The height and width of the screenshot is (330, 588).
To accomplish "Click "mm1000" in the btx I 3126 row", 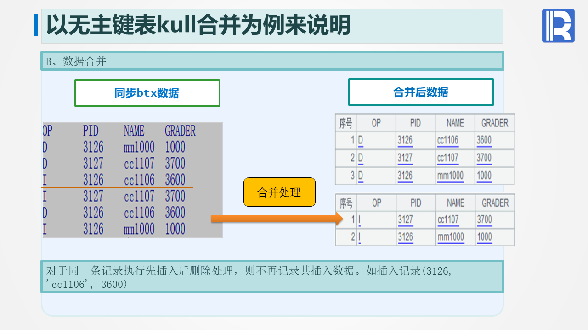I will pos(139,229).
